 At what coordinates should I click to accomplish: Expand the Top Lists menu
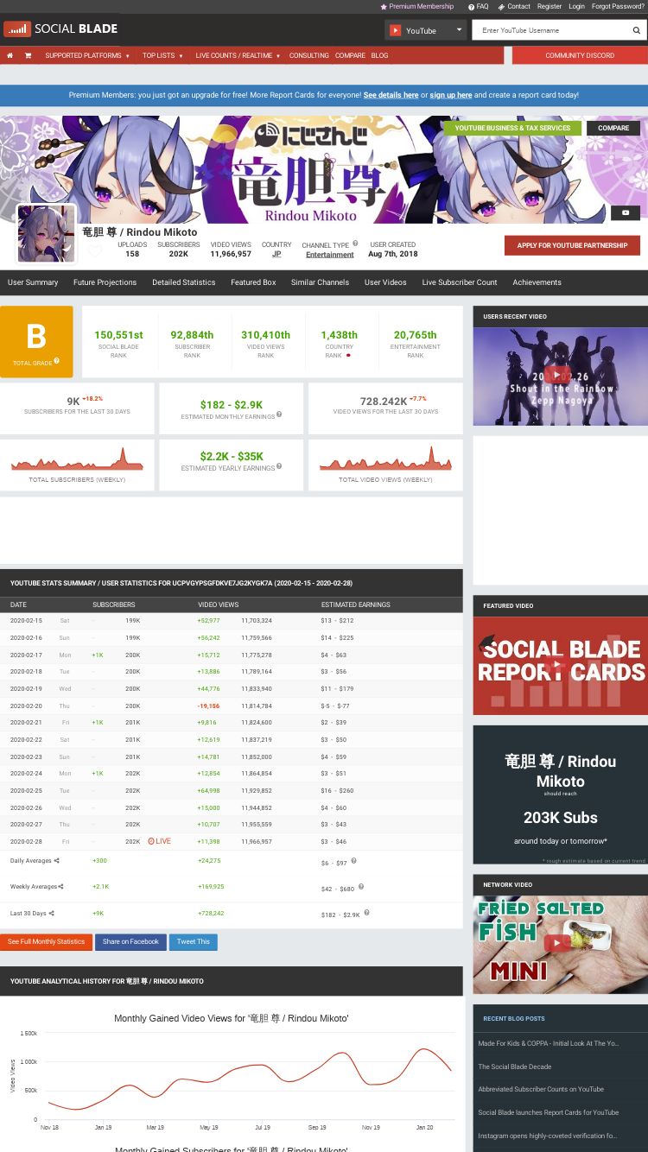[162, 55]
